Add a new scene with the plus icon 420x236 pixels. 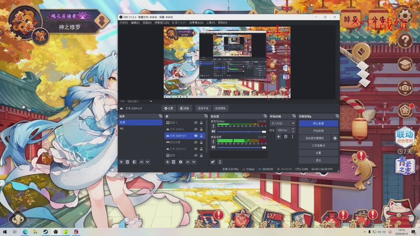pos(121,162)
